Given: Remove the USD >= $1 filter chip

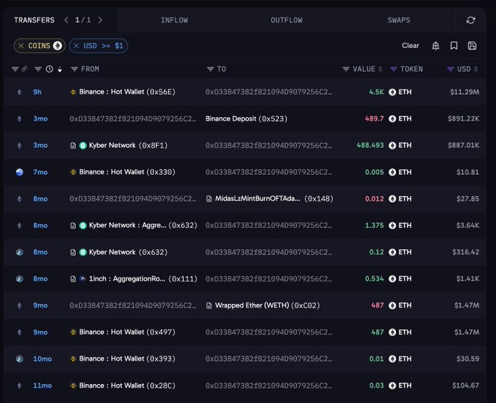Looking at the screenshot, I should (77, 46).
